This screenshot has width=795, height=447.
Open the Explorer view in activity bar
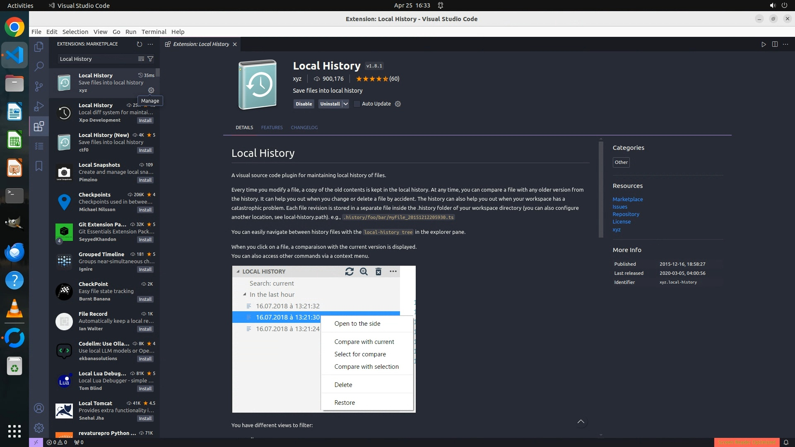click(39, 47)
